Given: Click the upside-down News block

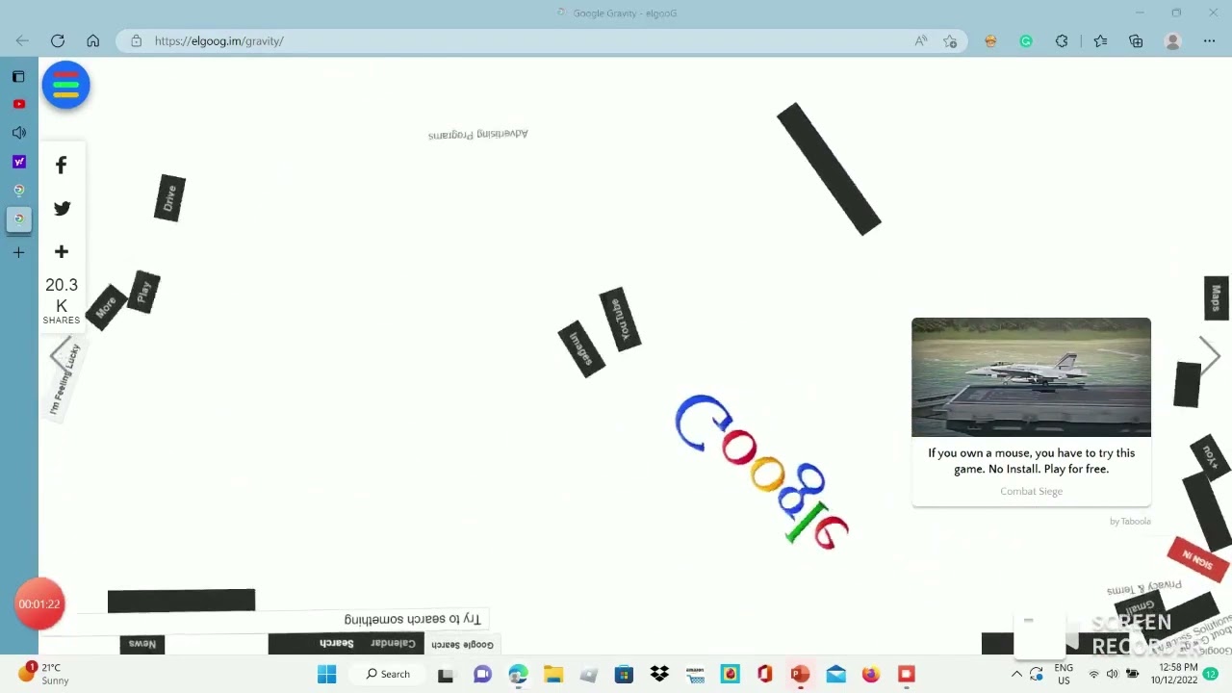Looking at the screenshot, I should (142, 645).
